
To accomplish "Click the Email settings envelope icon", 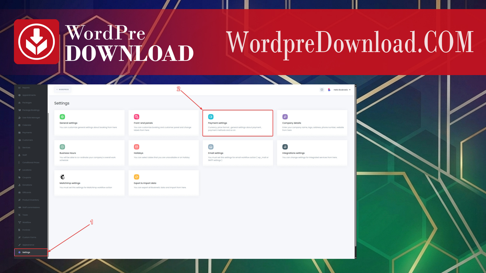I will (211, 147).
